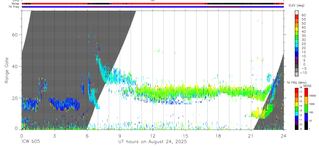Click the 'NOISE' colorbar title
319x147 pixels.
tap(307, 86)
